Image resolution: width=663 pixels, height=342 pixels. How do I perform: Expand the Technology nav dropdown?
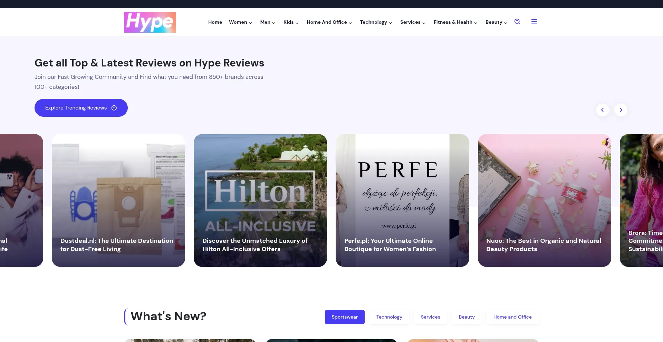click(376, 22)
